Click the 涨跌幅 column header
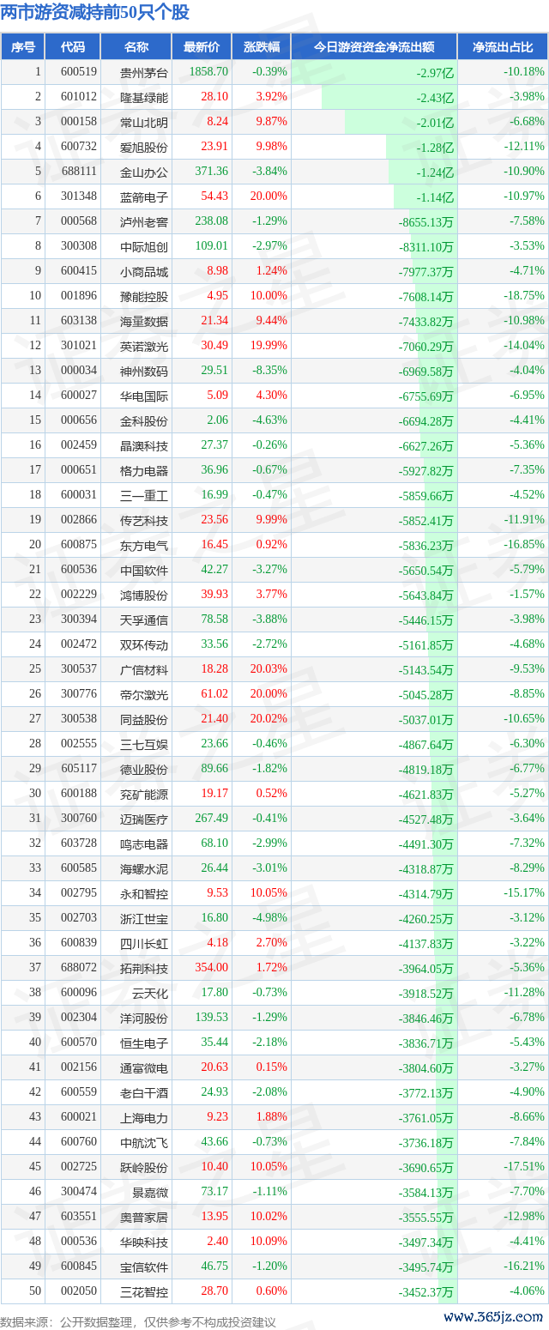 point(262,47)
